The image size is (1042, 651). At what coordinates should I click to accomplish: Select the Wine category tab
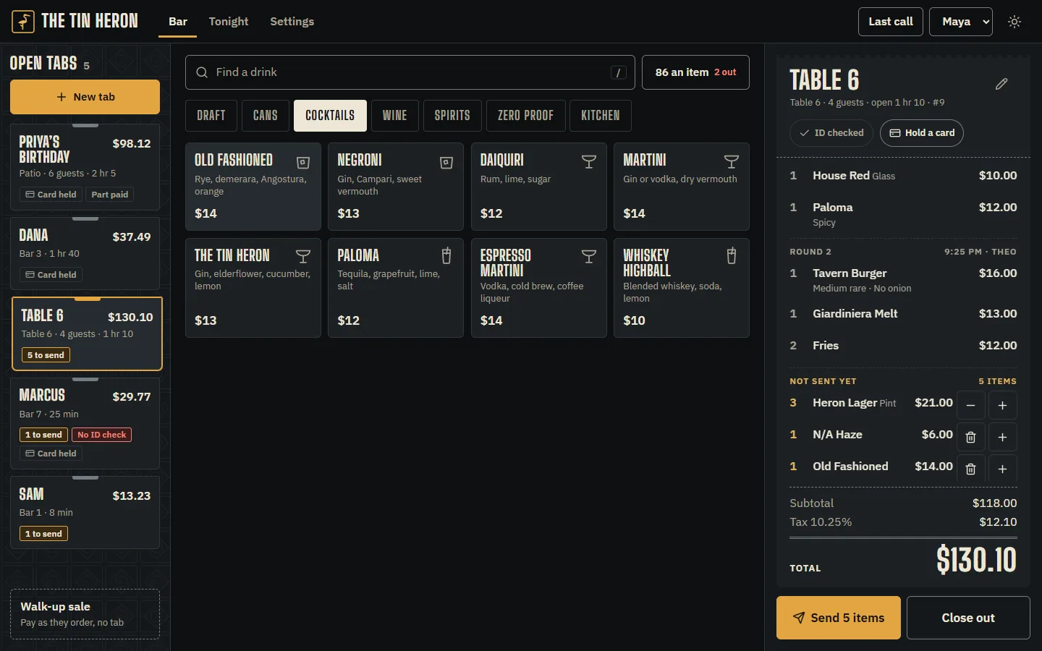click(395, 116)
